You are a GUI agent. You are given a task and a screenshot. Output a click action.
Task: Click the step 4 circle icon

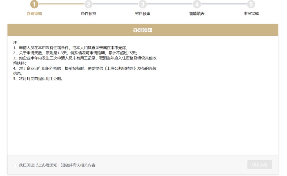[x=197, y=4]
